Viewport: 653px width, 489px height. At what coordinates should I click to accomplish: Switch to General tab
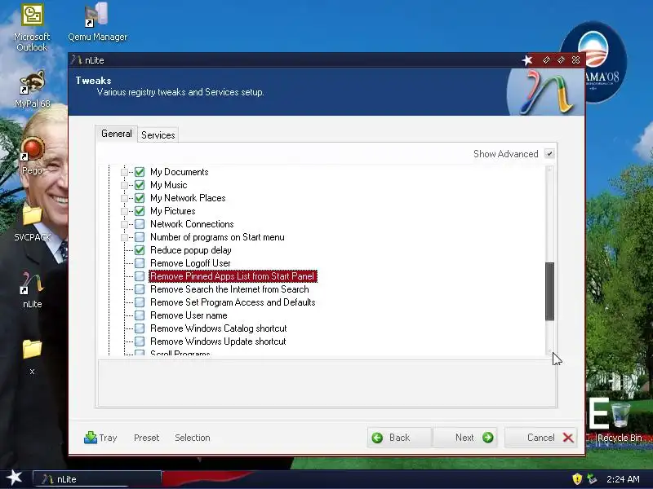point(116,134)
